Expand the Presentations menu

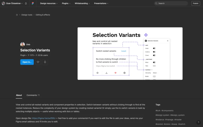pos(101,3)
